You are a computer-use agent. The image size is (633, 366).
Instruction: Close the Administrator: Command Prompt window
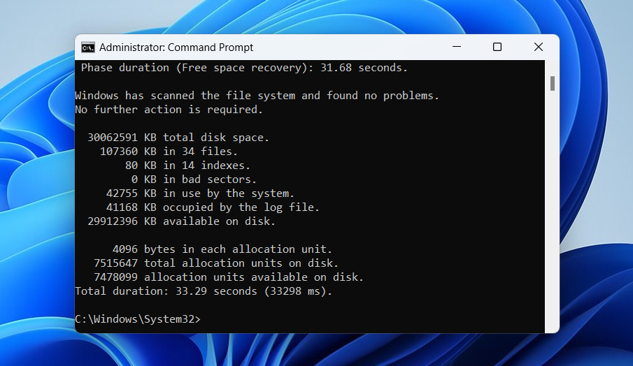(x=539, y=47)
